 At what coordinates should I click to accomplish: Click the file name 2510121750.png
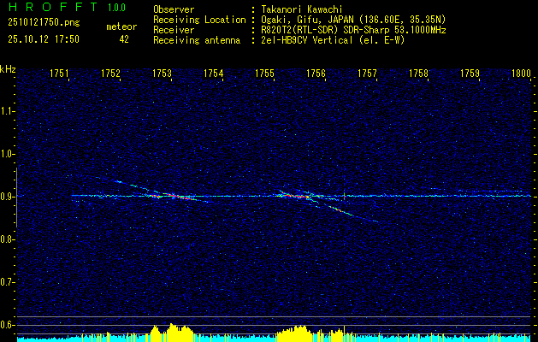coord(44,22)
